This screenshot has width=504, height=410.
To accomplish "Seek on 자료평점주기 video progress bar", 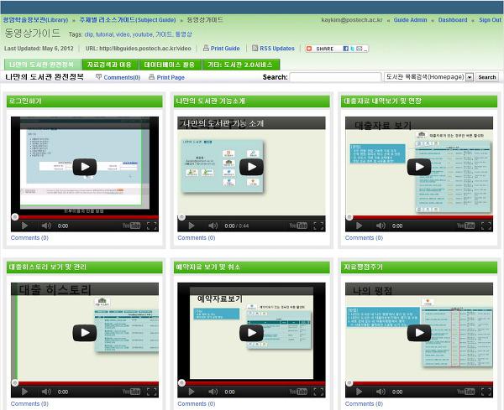I will pos(419,383).
